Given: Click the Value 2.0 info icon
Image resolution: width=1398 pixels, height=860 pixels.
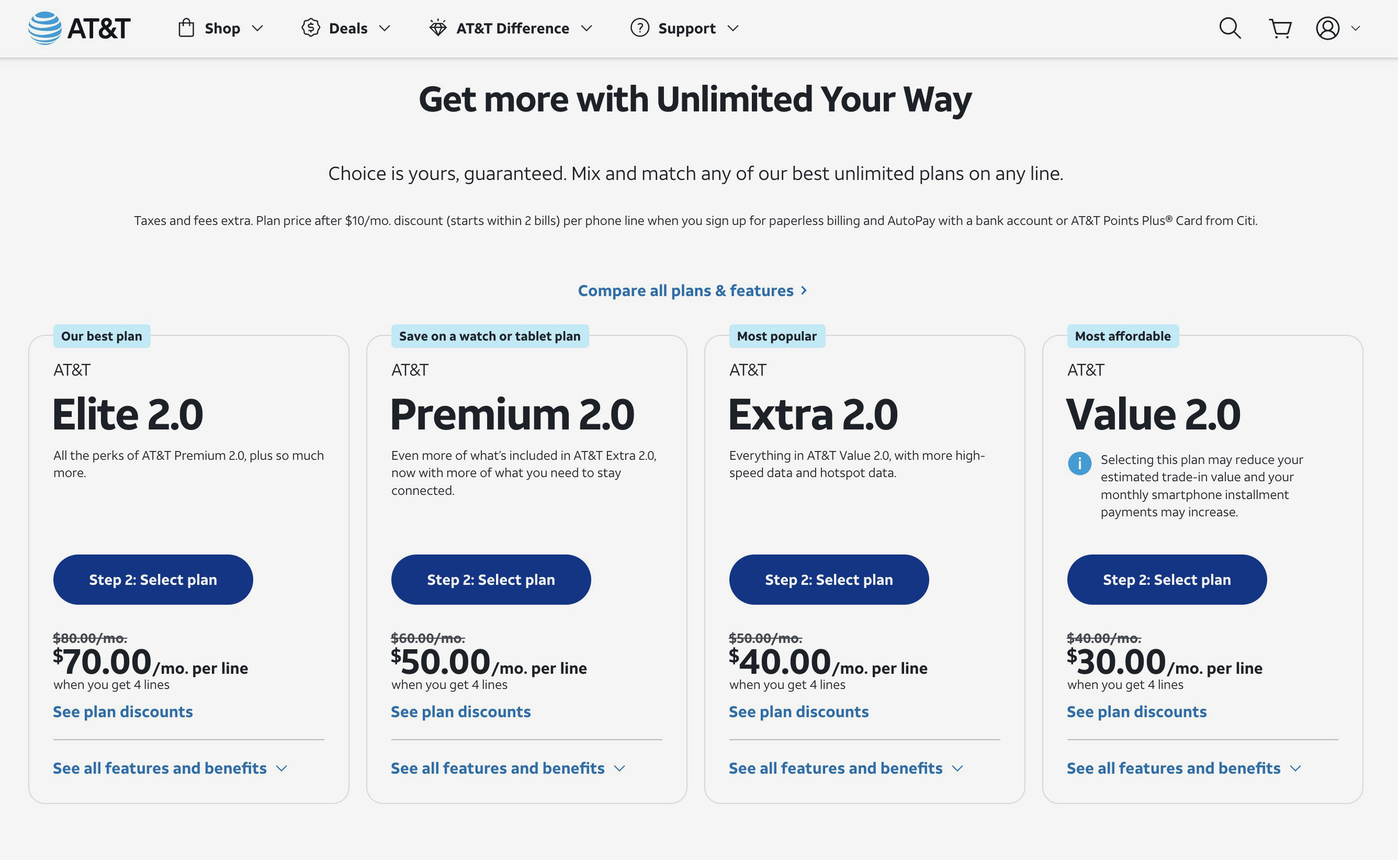Looking at the screenshot, I should click(1079, 463).
